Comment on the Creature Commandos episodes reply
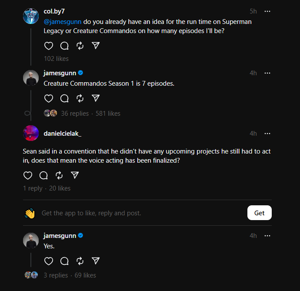 (64, 98)
